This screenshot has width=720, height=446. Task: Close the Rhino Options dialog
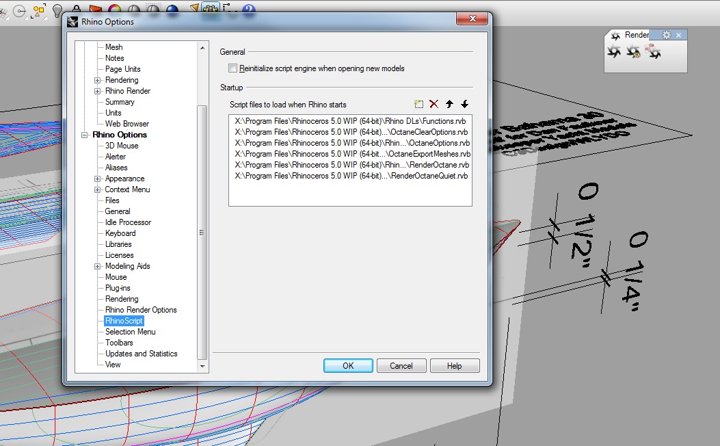[472, 19]
